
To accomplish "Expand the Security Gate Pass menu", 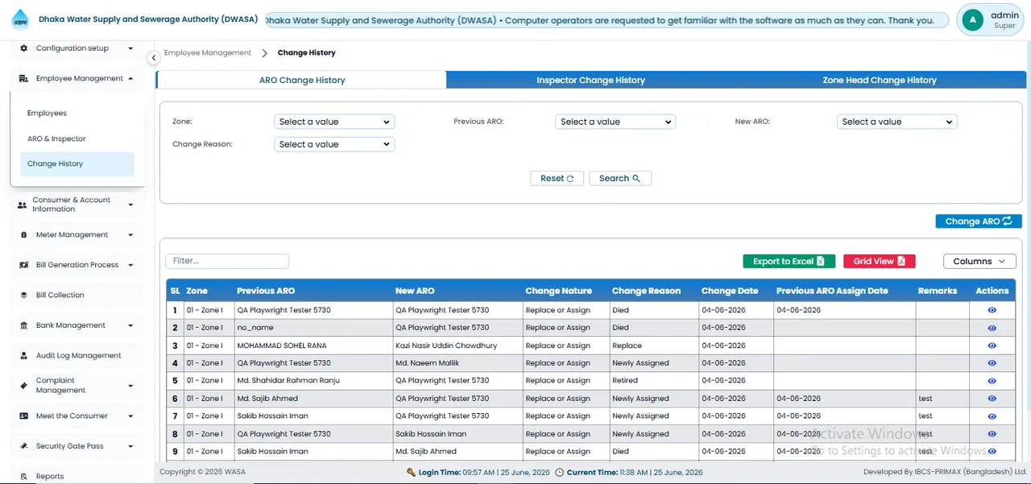I will [x=130, y=446].
